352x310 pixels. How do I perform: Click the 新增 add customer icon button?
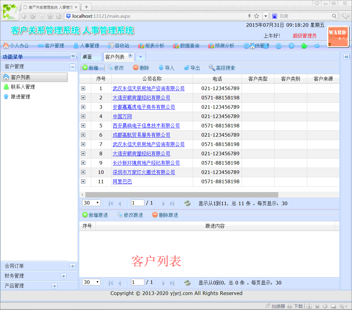(x=85, y=68)
